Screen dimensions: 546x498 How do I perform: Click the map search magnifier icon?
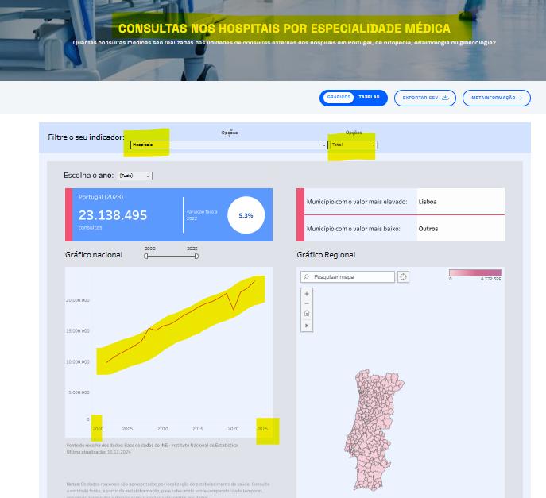click(307, 276)
